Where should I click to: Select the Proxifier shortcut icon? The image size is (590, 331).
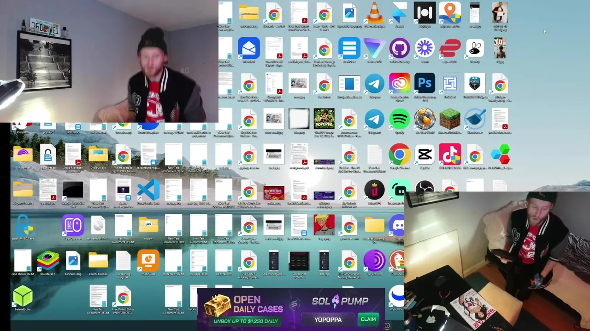[x=475, y=49]
